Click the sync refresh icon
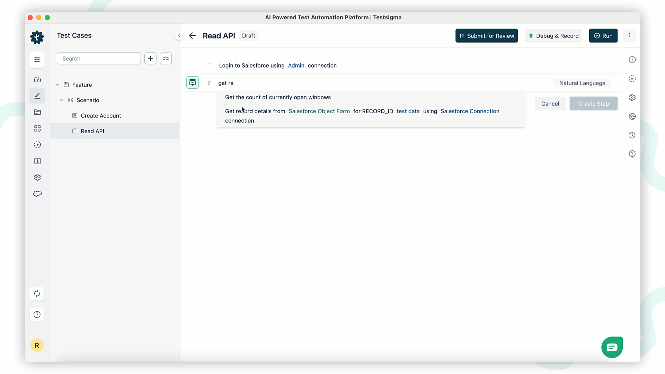The height and width of the screenshot is (374, 665). pyautogui.click(x=37, y=294)
